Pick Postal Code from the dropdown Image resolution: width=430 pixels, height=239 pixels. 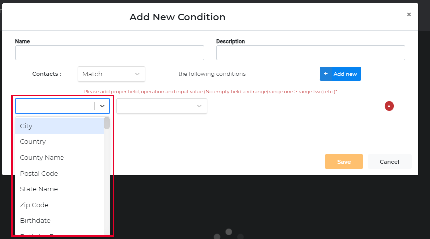pyautogui.click(x=59, y=174)
